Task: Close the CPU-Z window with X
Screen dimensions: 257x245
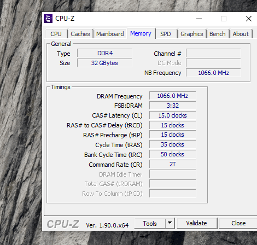Action: [x=249, y=19]
